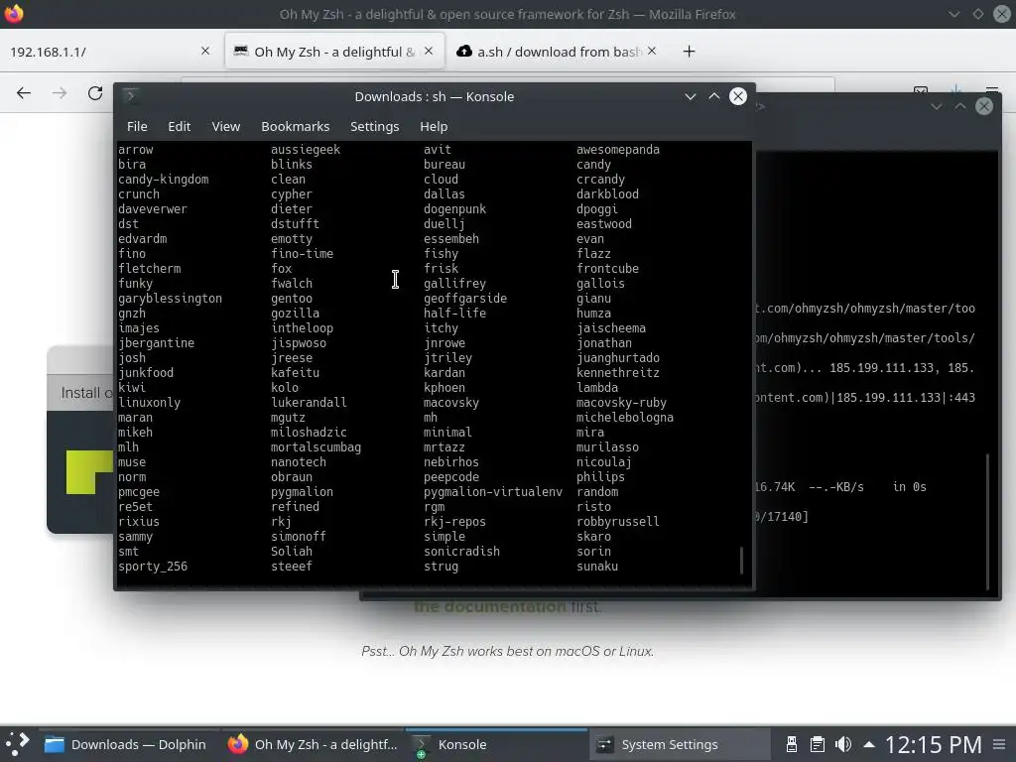1016x762 pixels.
Task: Open Konsole Help menu
Action: tap(434, 126)
